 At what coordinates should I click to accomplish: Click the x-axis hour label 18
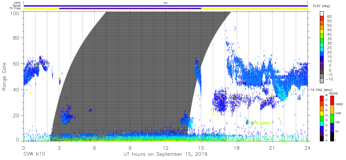click(236, 148)
